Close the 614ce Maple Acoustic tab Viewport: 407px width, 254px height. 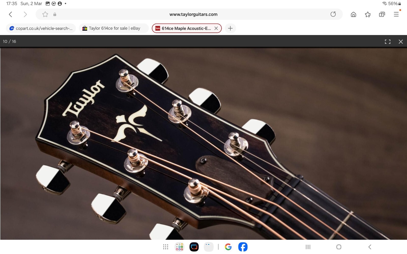(216, 28)
